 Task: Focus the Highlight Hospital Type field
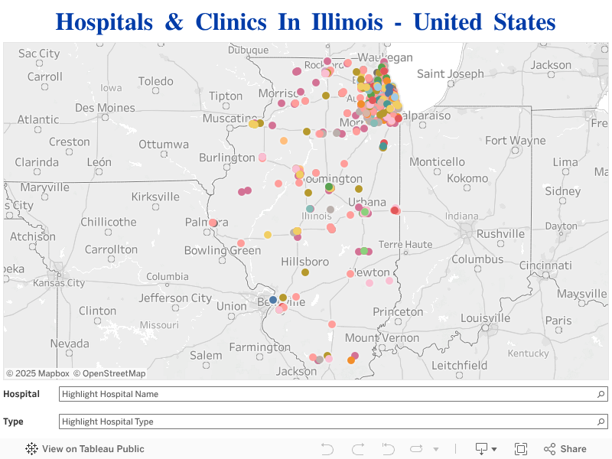[334, 422]
